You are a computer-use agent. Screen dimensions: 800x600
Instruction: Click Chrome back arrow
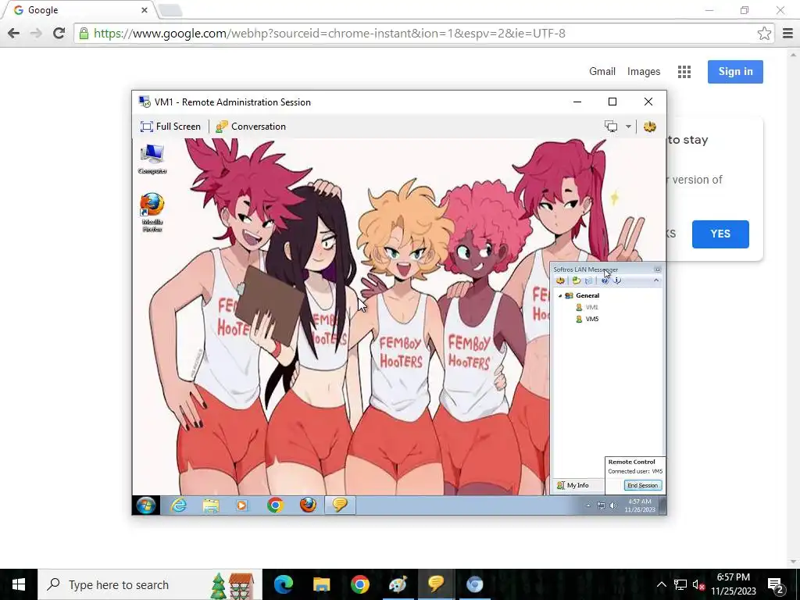click(14, 34)
